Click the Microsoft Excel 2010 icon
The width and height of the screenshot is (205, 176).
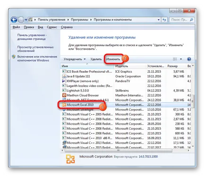tap(64, 105)
